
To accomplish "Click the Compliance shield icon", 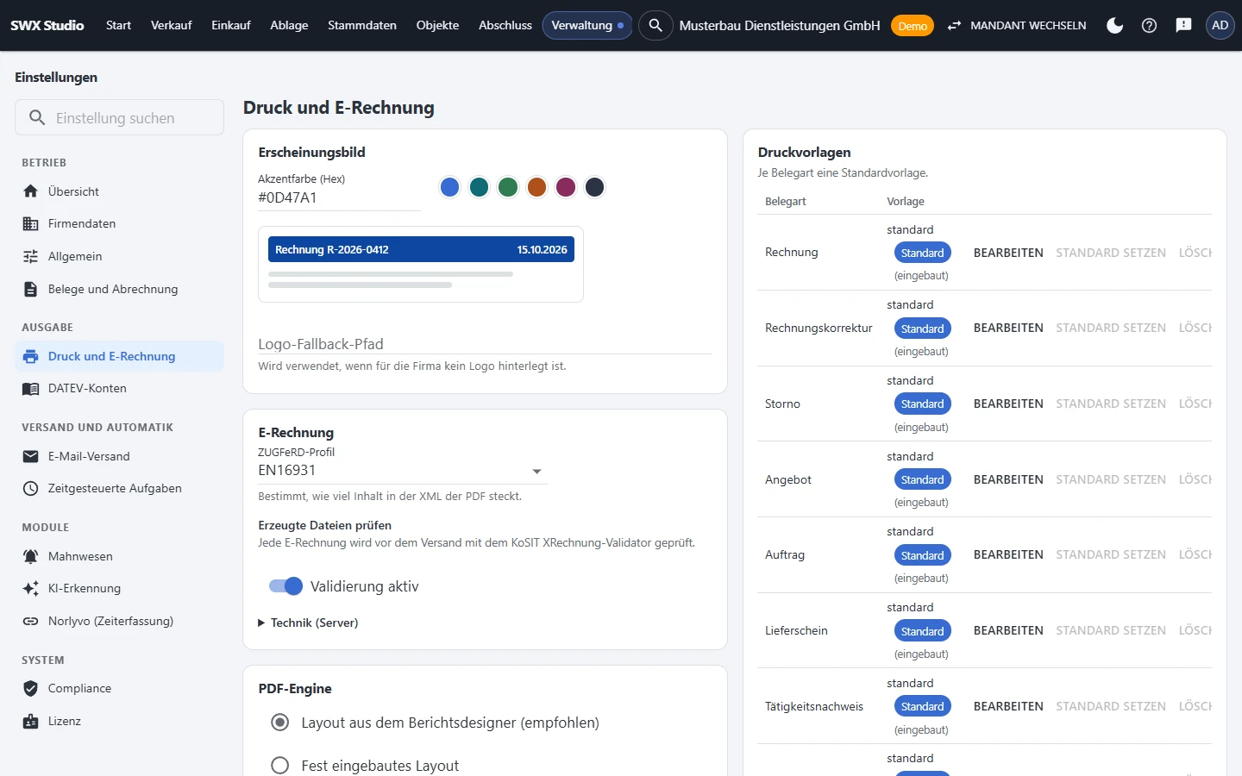I will [31, 688].
